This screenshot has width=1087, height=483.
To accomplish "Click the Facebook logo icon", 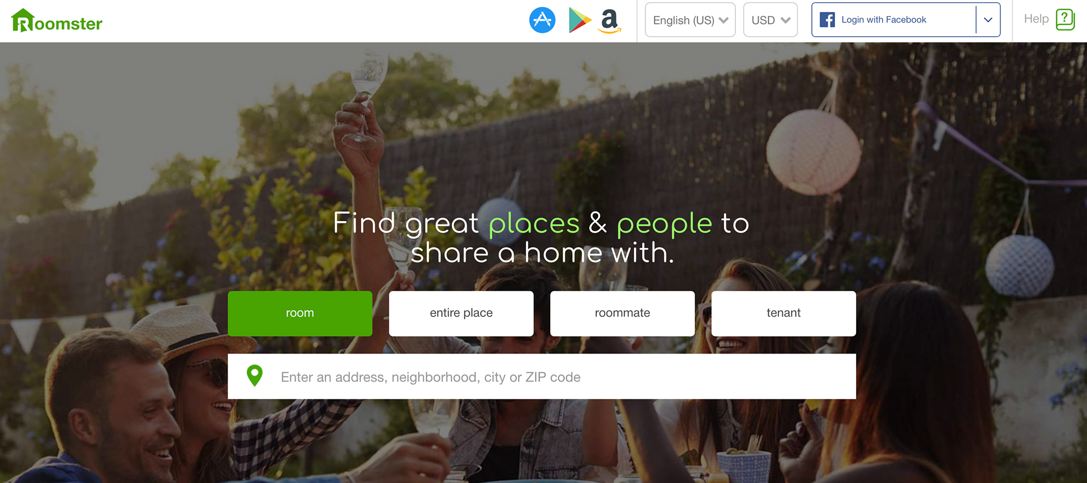I will [827, 20].
